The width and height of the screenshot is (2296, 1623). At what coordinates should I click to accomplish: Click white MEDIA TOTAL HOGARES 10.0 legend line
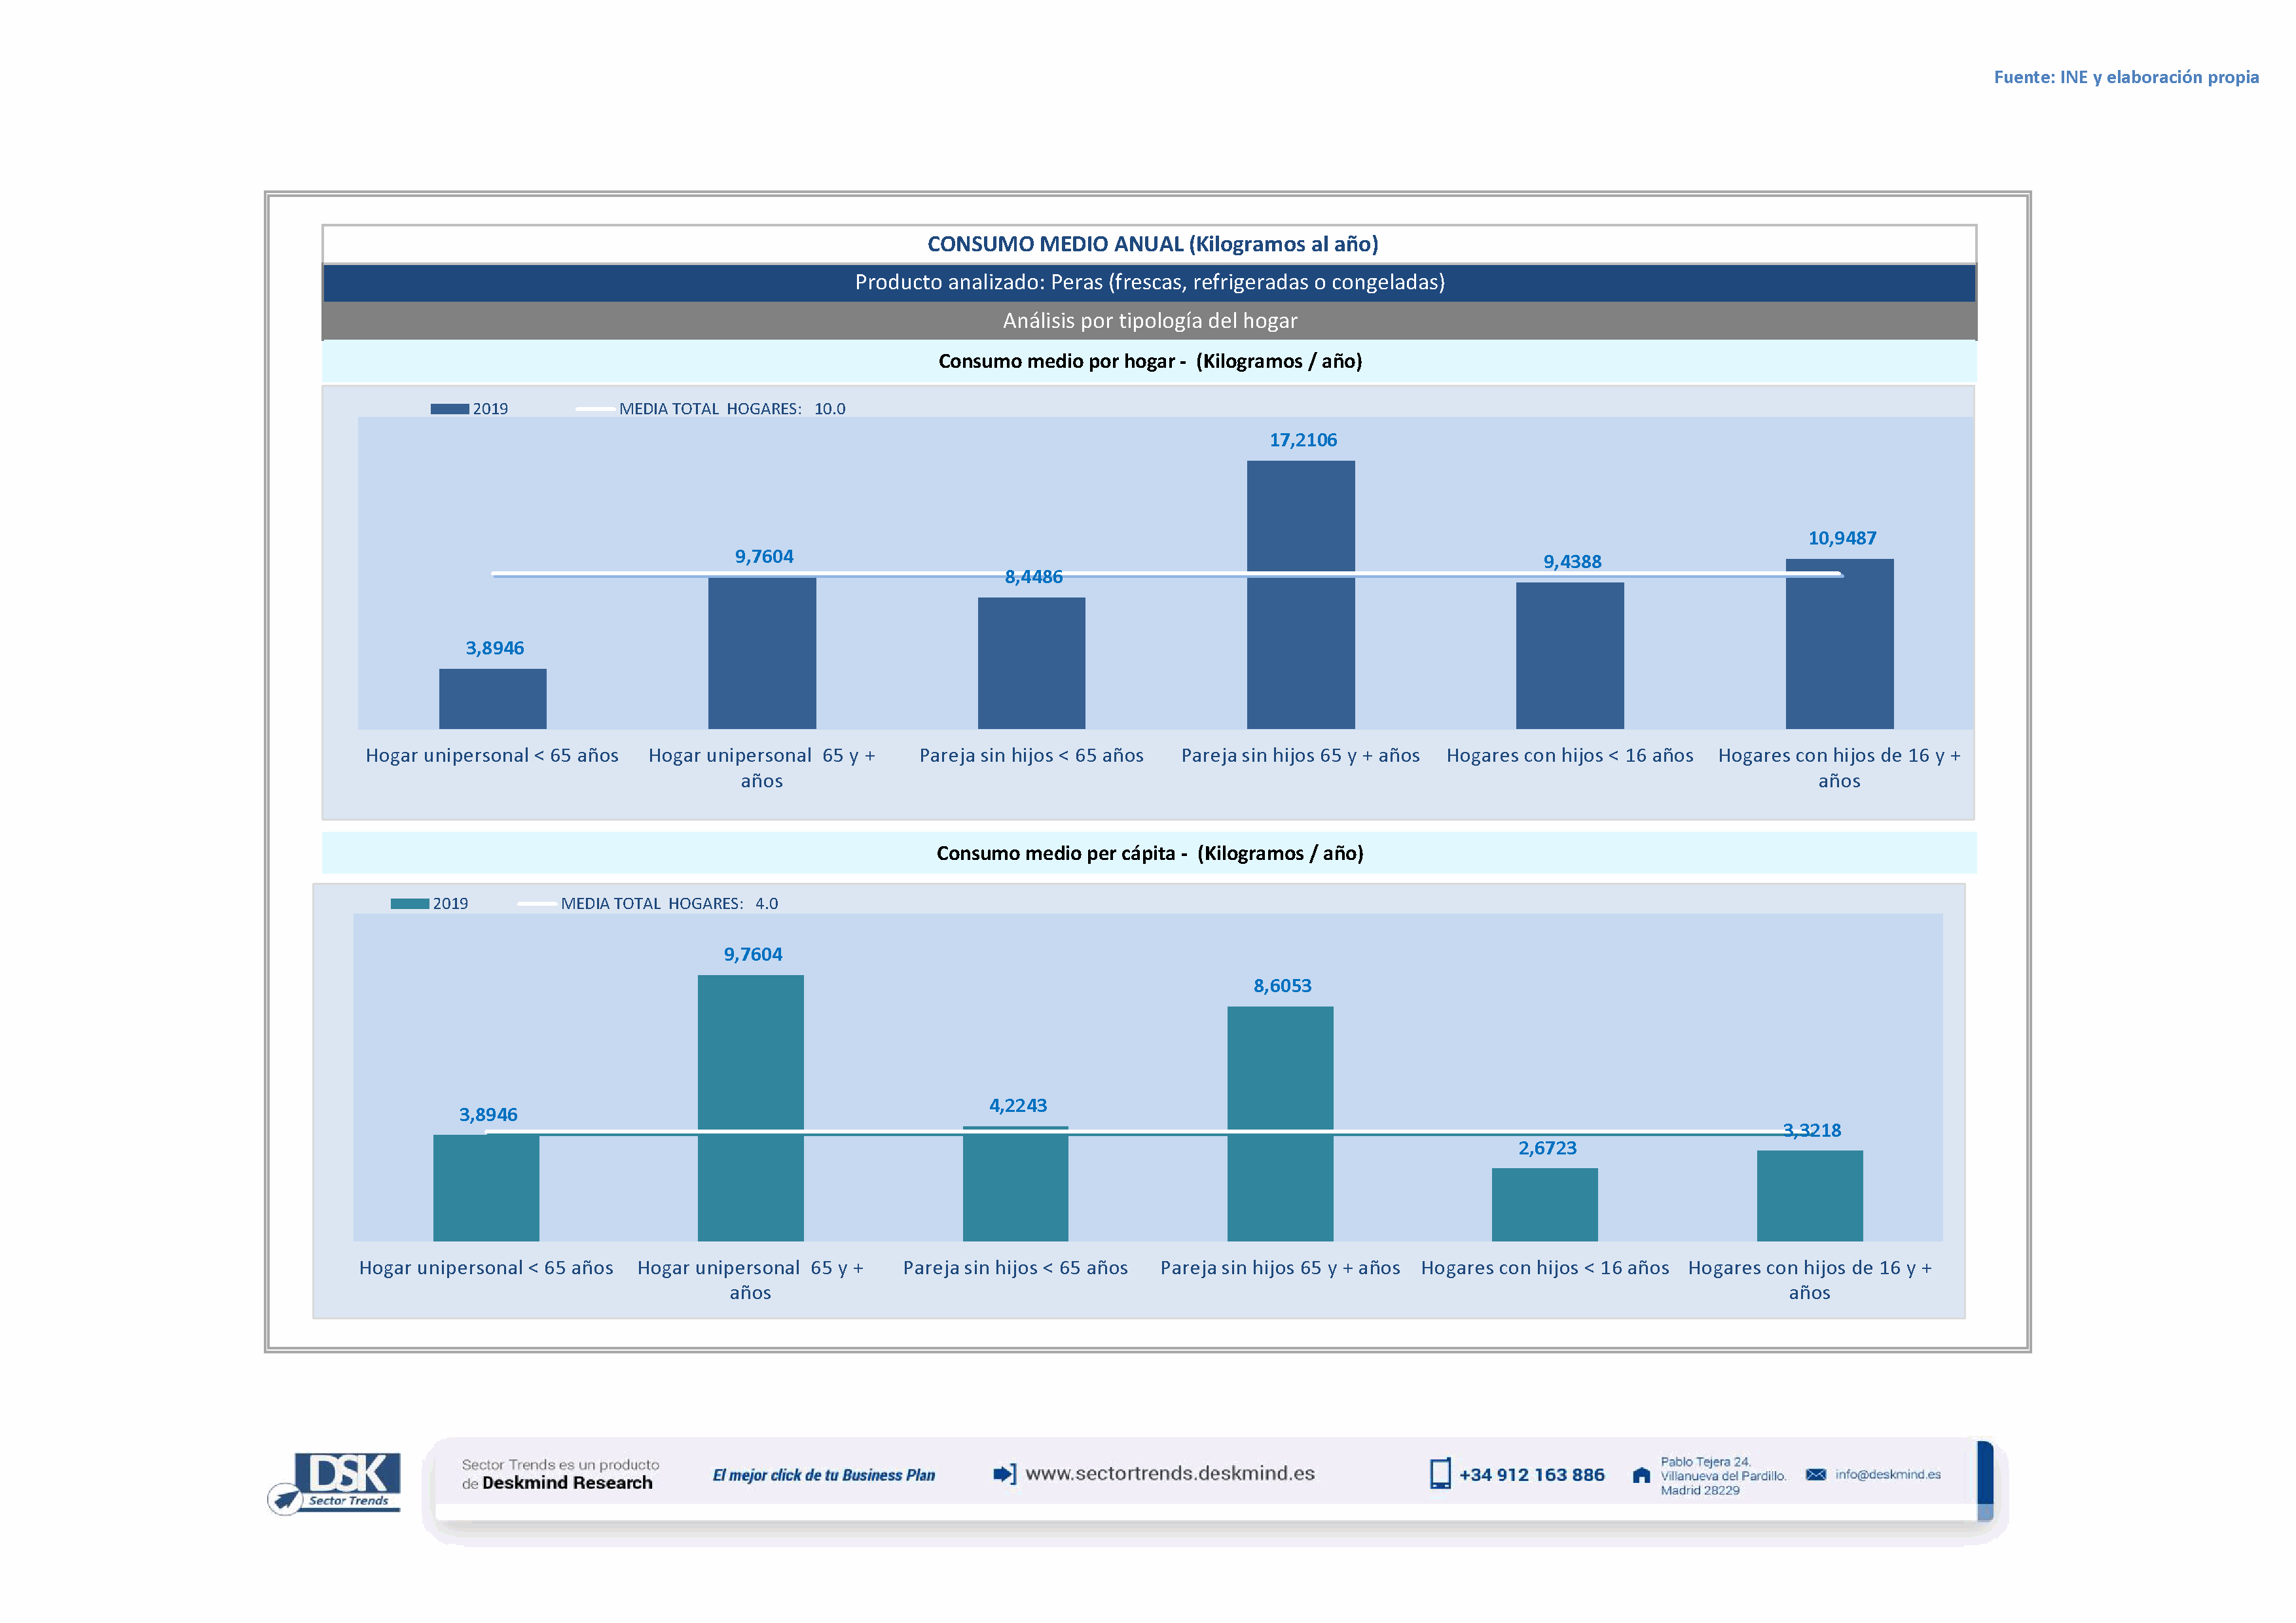(x=595, y=409)
